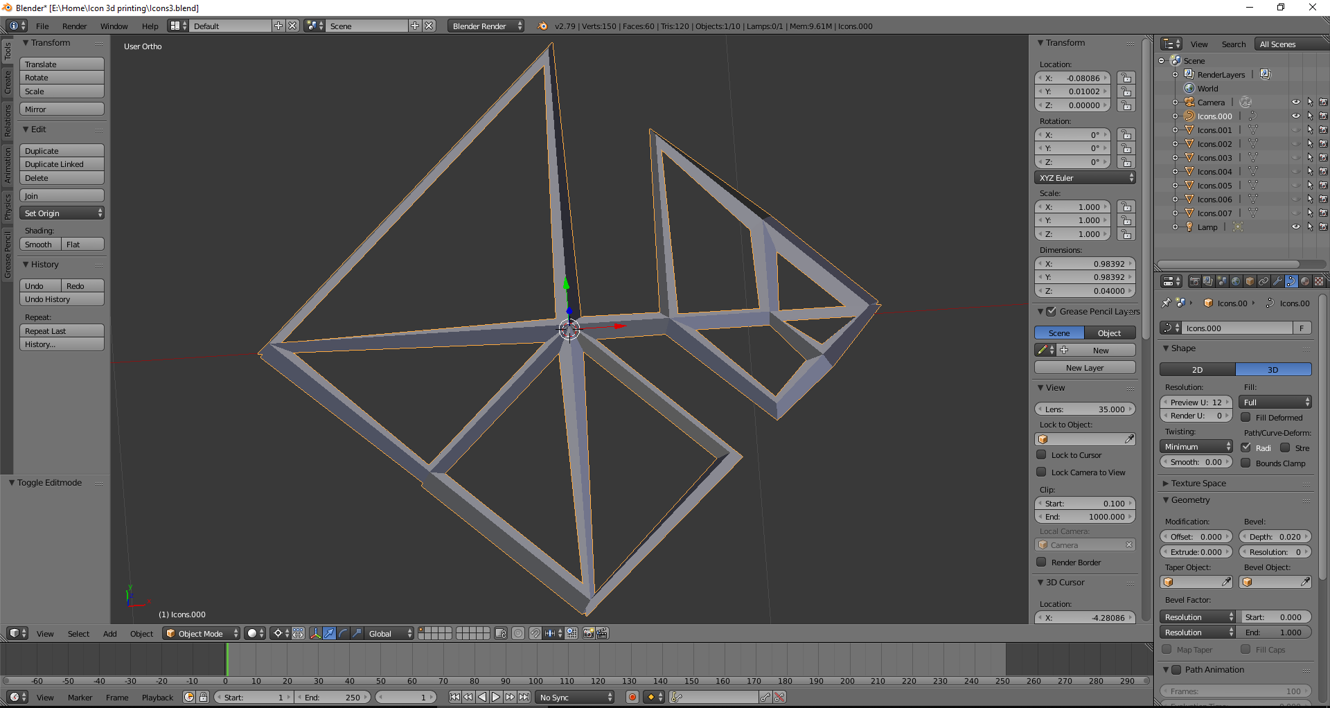Click the Undo History button
Viewport: 1330px width, 708px height.
(62, 299)
